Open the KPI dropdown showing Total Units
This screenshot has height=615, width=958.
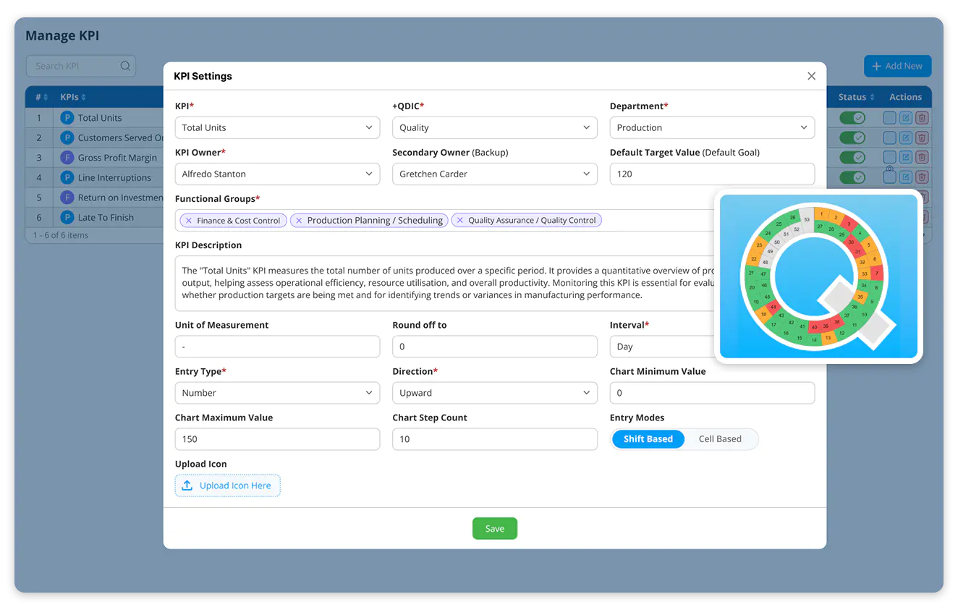277,127
